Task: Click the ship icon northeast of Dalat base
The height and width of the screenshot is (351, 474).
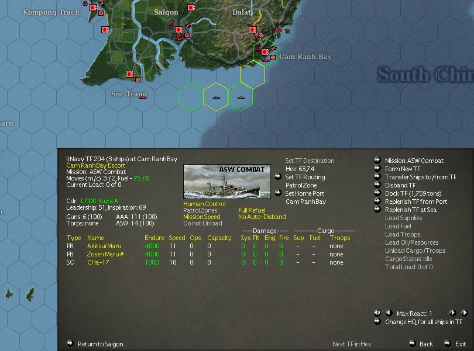Action: pos(278,30)
